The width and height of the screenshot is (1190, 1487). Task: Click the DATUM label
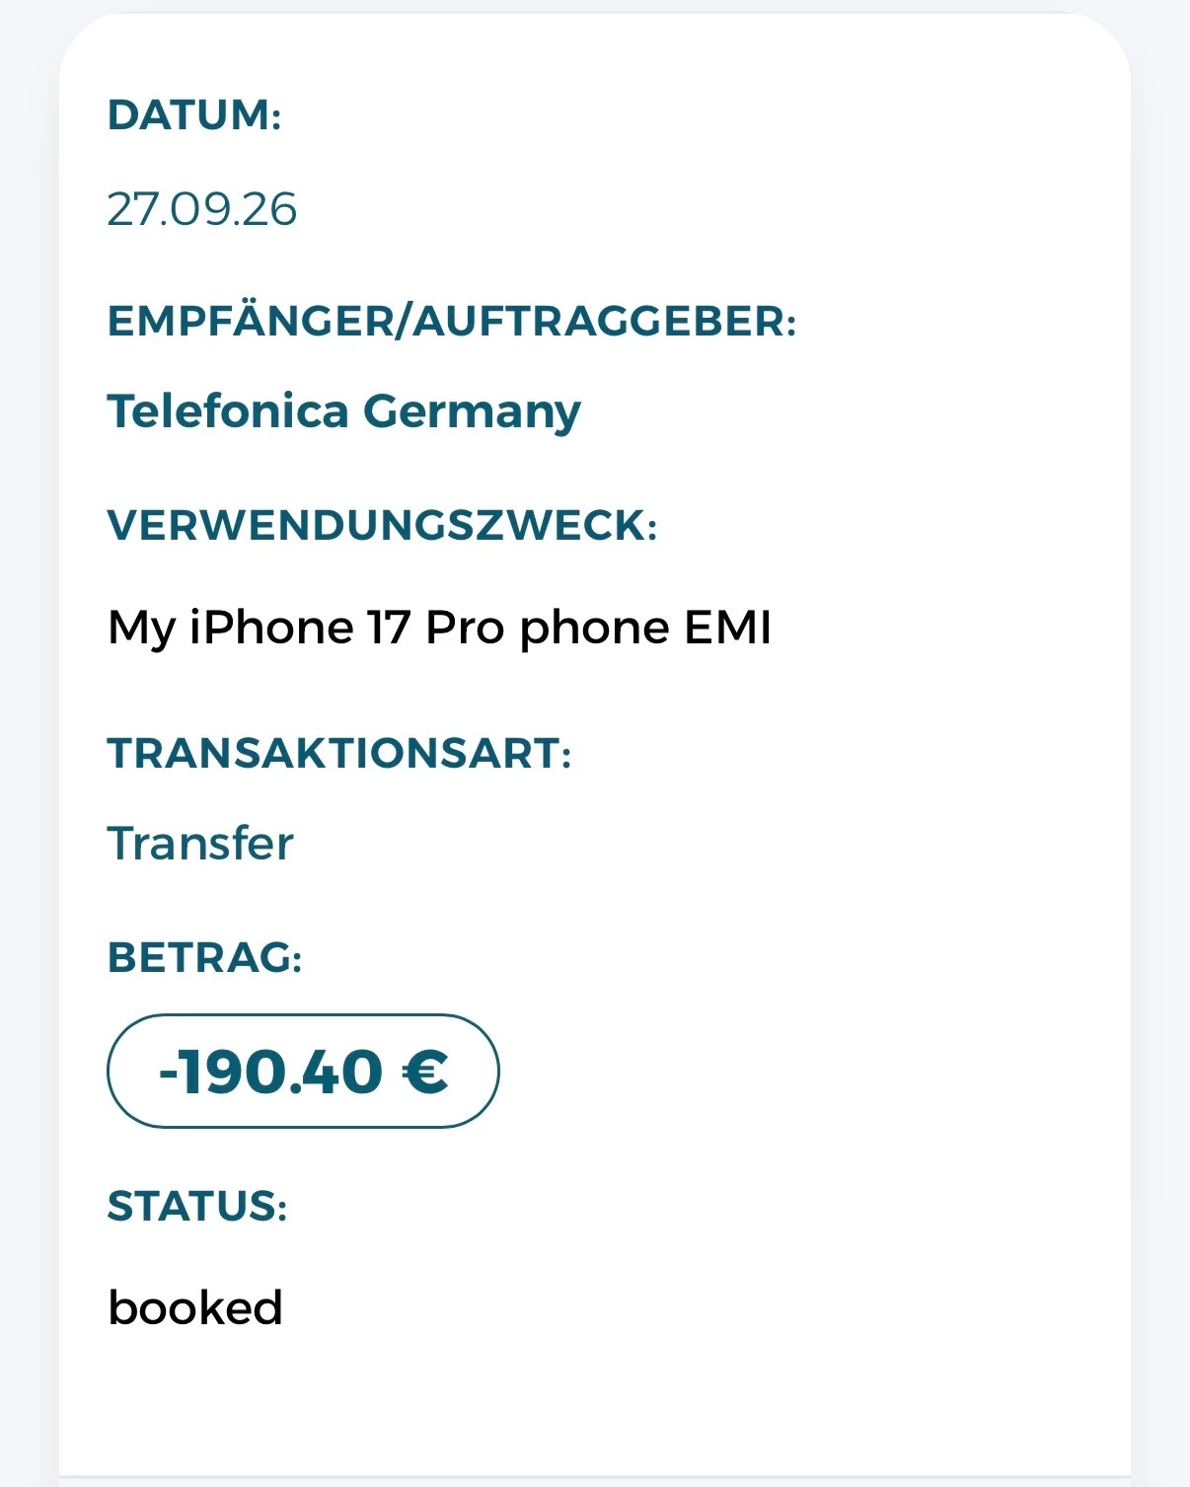[x=194, y=115]
